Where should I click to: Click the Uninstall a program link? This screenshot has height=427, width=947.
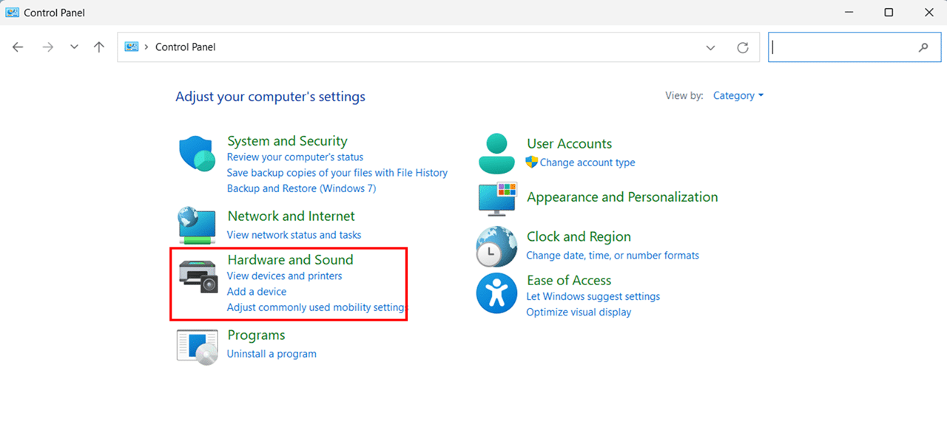(x=272, y=354)
